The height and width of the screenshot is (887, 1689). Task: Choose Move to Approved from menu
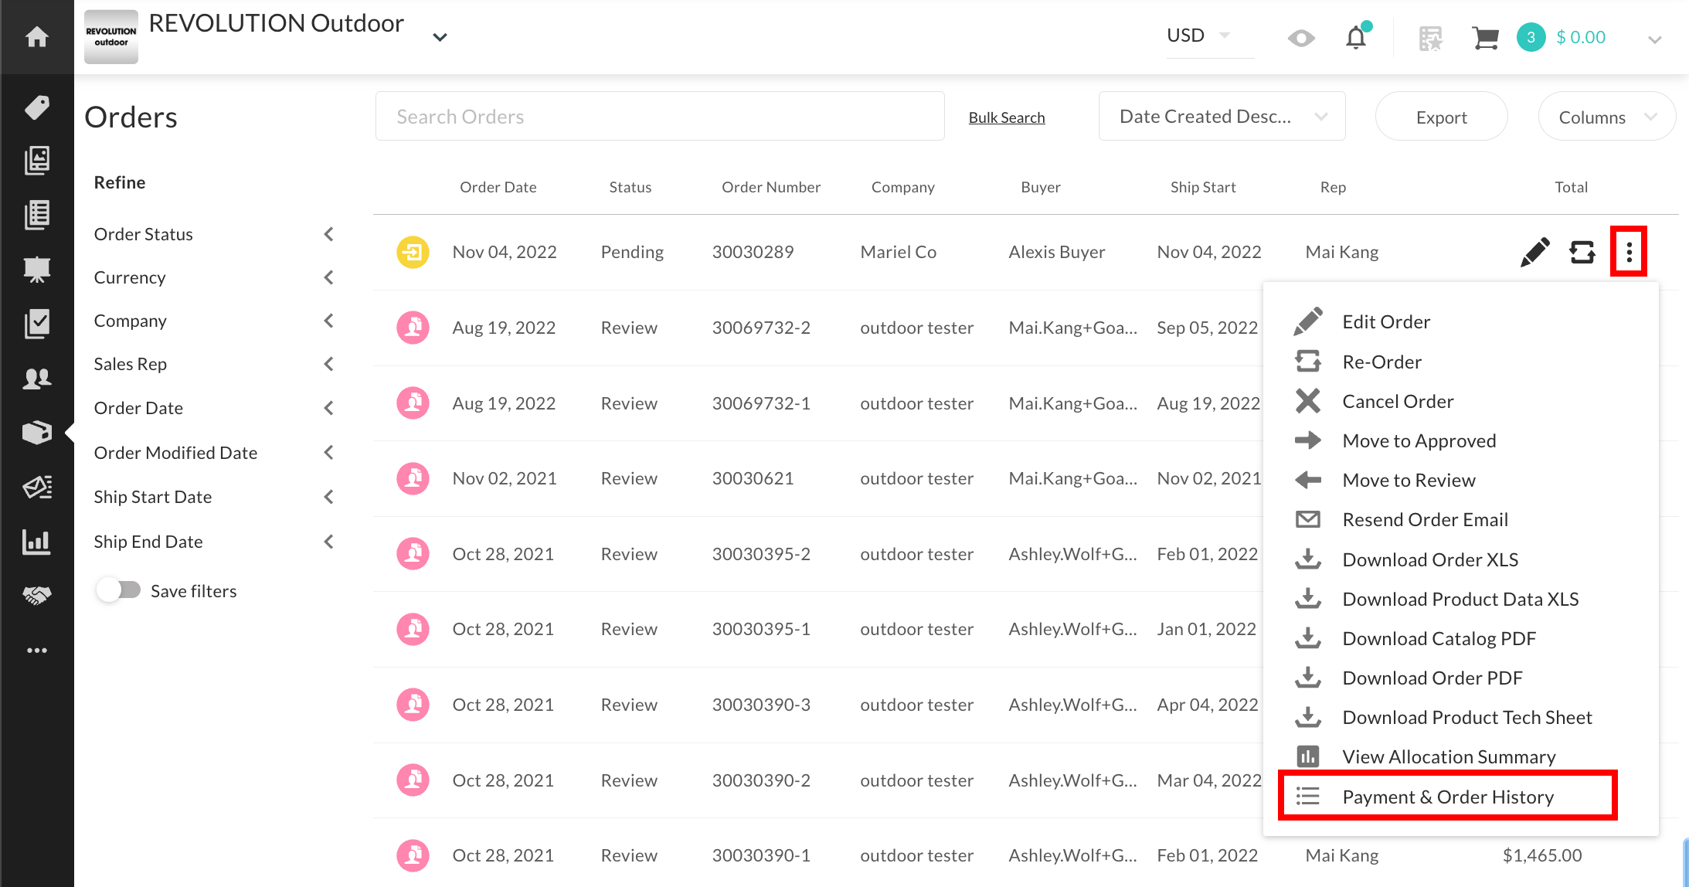[x=1419, y=440]
